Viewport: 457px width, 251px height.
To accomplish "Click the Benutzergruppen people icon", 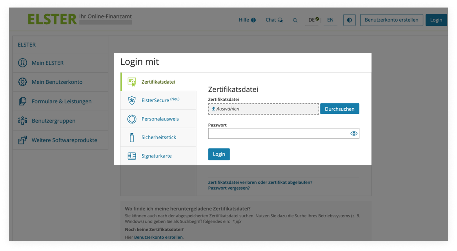I will point(23,121).
